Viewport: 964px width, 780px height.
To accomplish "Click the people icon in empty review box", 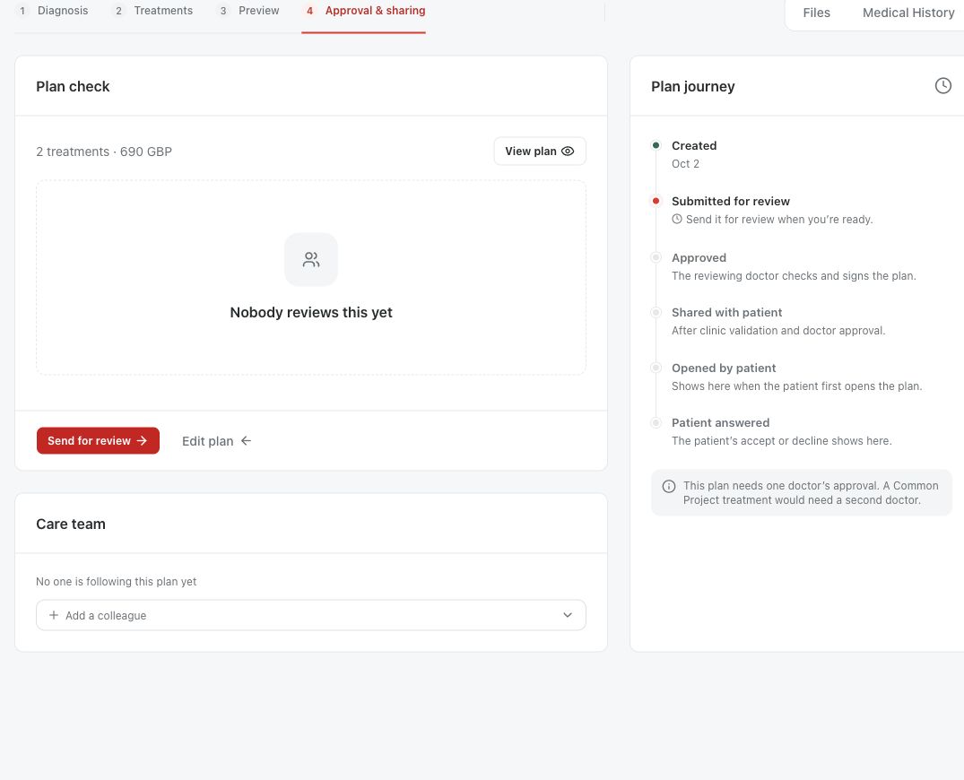I will point(311,259).
